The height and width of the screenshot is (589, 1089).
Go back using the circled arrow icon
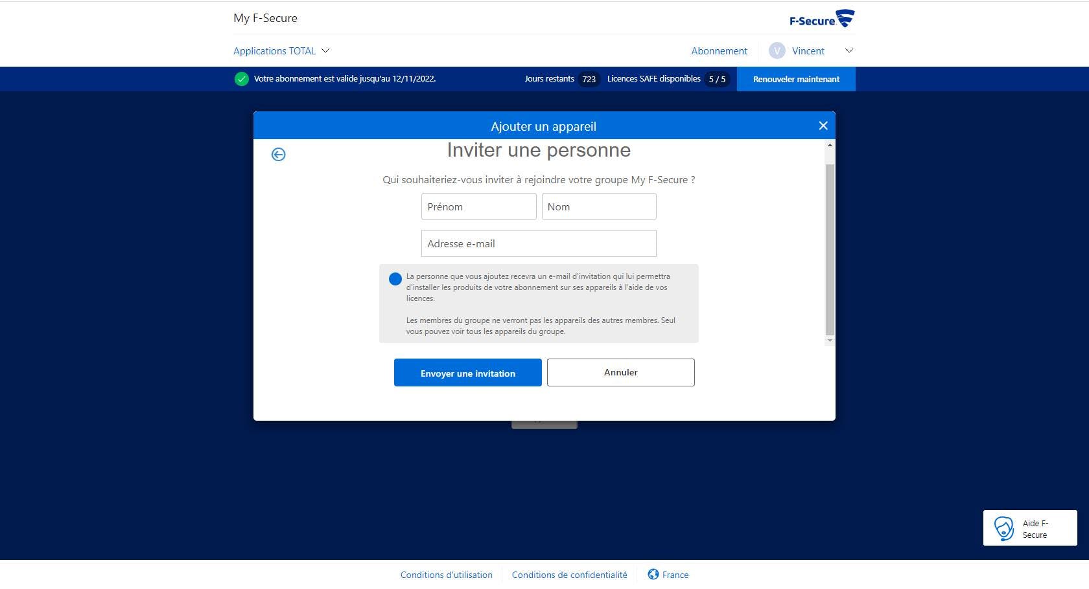coord(278,154)
